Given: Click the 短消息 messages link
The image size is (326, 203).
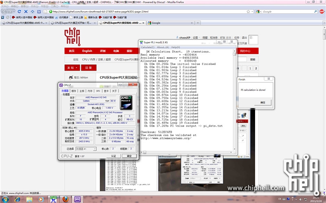Looking at the screenshot, I should tap(214, 38).
